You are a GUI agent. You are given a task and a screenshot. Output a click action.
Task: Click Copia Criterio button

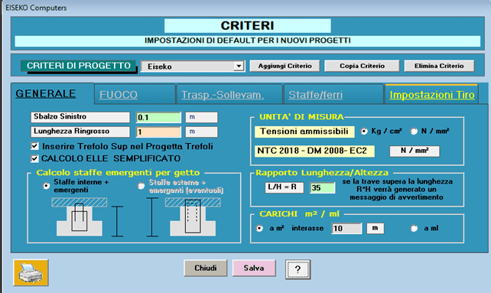(362, 66)
